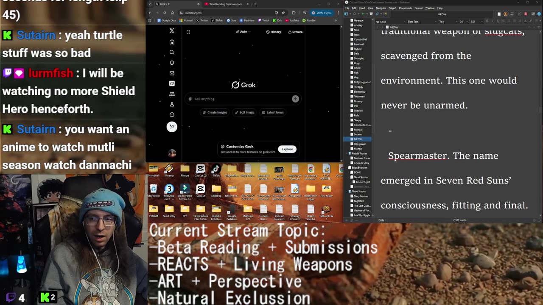
Task: Open Scrivener File menu
Action: pyautogui.click(x=347, y=8)
